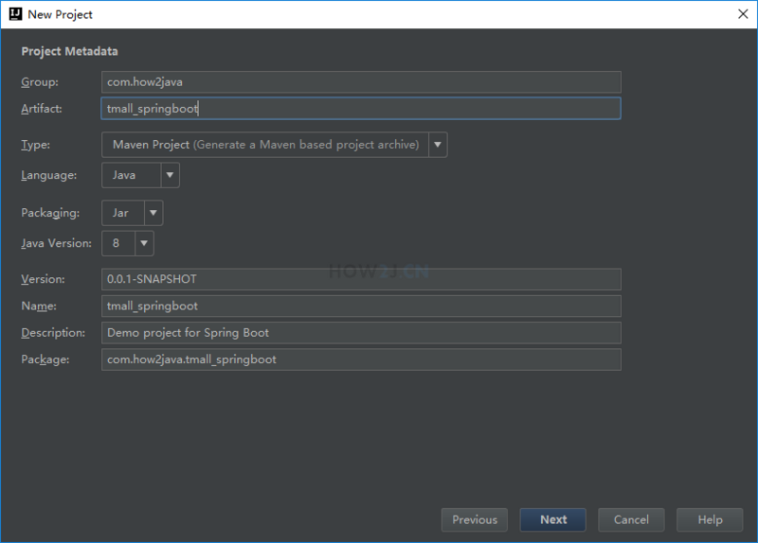758x543 pixels.
Task: Click the Name input field
Action: pos(361,306)
